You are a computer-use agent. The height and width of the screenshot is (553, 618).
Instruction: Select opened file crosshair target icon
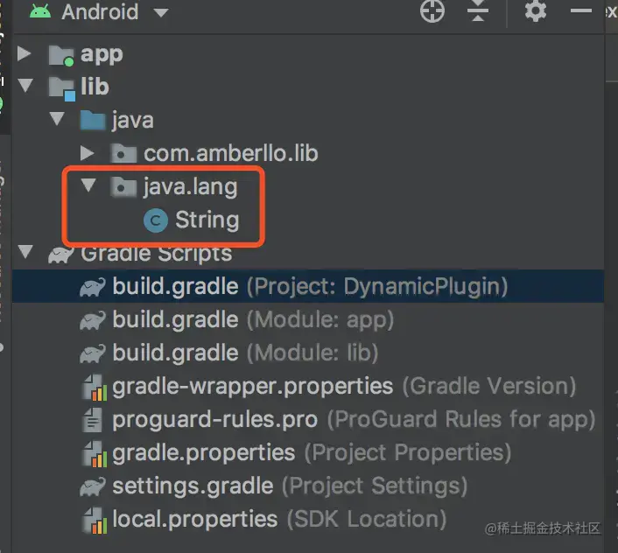(432, 11)
